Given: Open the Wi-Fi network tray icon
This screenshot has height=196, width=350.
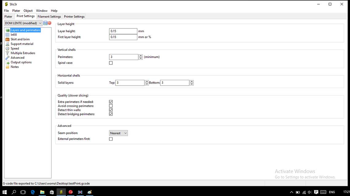Looking at the screenshot, I should point(304,192).
